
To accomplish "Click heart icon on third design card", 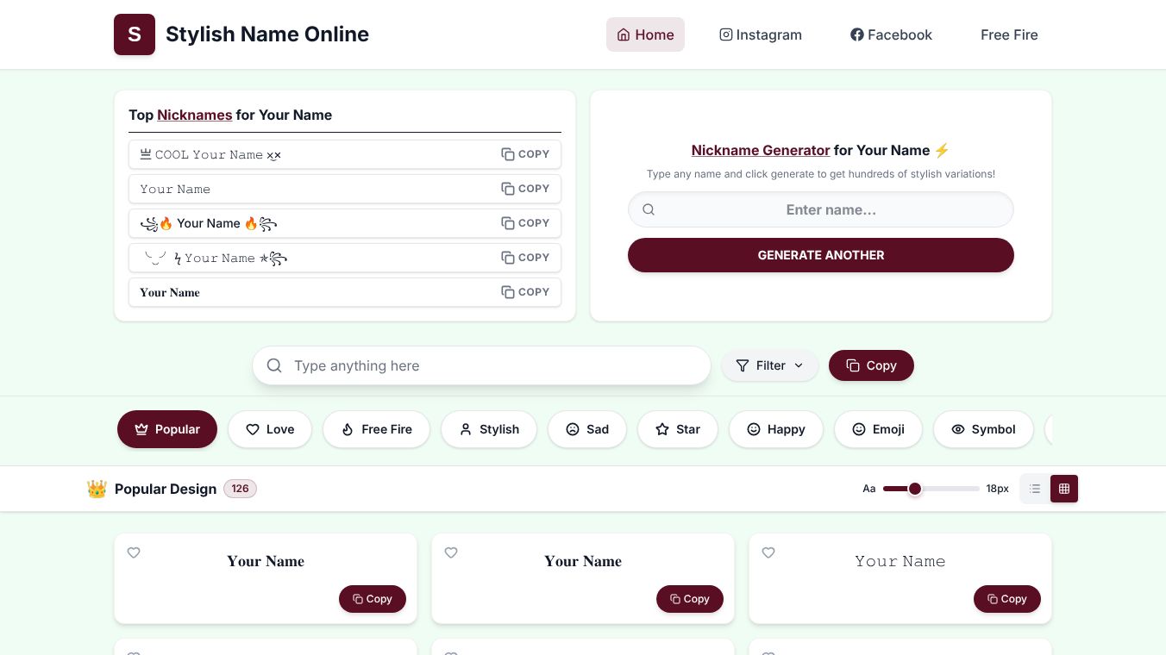I will coord(768,552).
